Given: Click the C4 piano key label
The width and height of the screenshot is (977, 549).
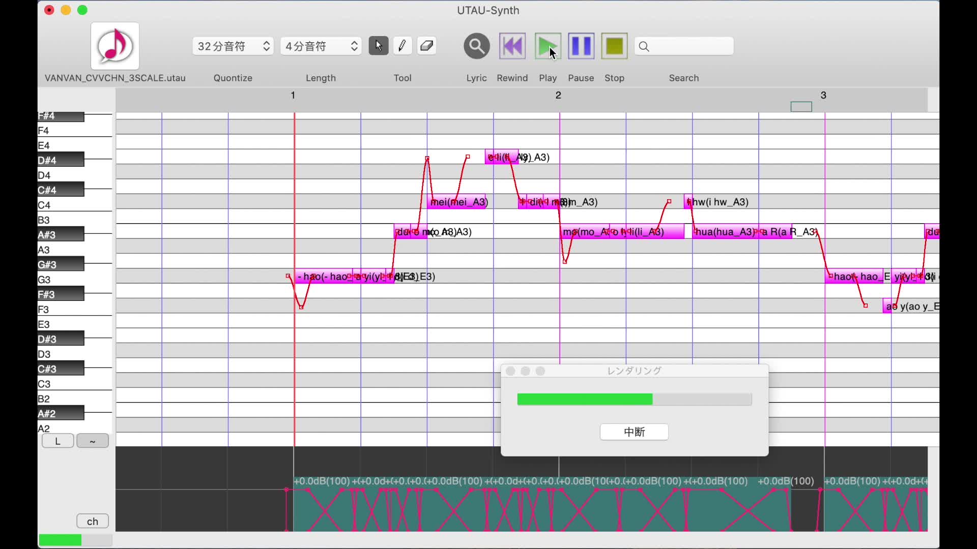Looking at the screenshot, I should 44,205.
